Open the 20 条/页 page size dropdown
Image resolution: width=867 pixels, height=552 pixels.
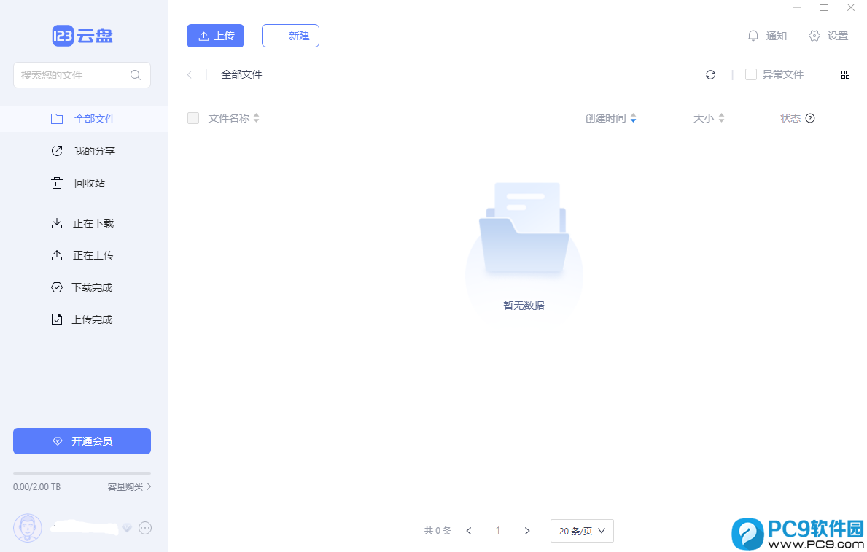[x=582, y=531]
